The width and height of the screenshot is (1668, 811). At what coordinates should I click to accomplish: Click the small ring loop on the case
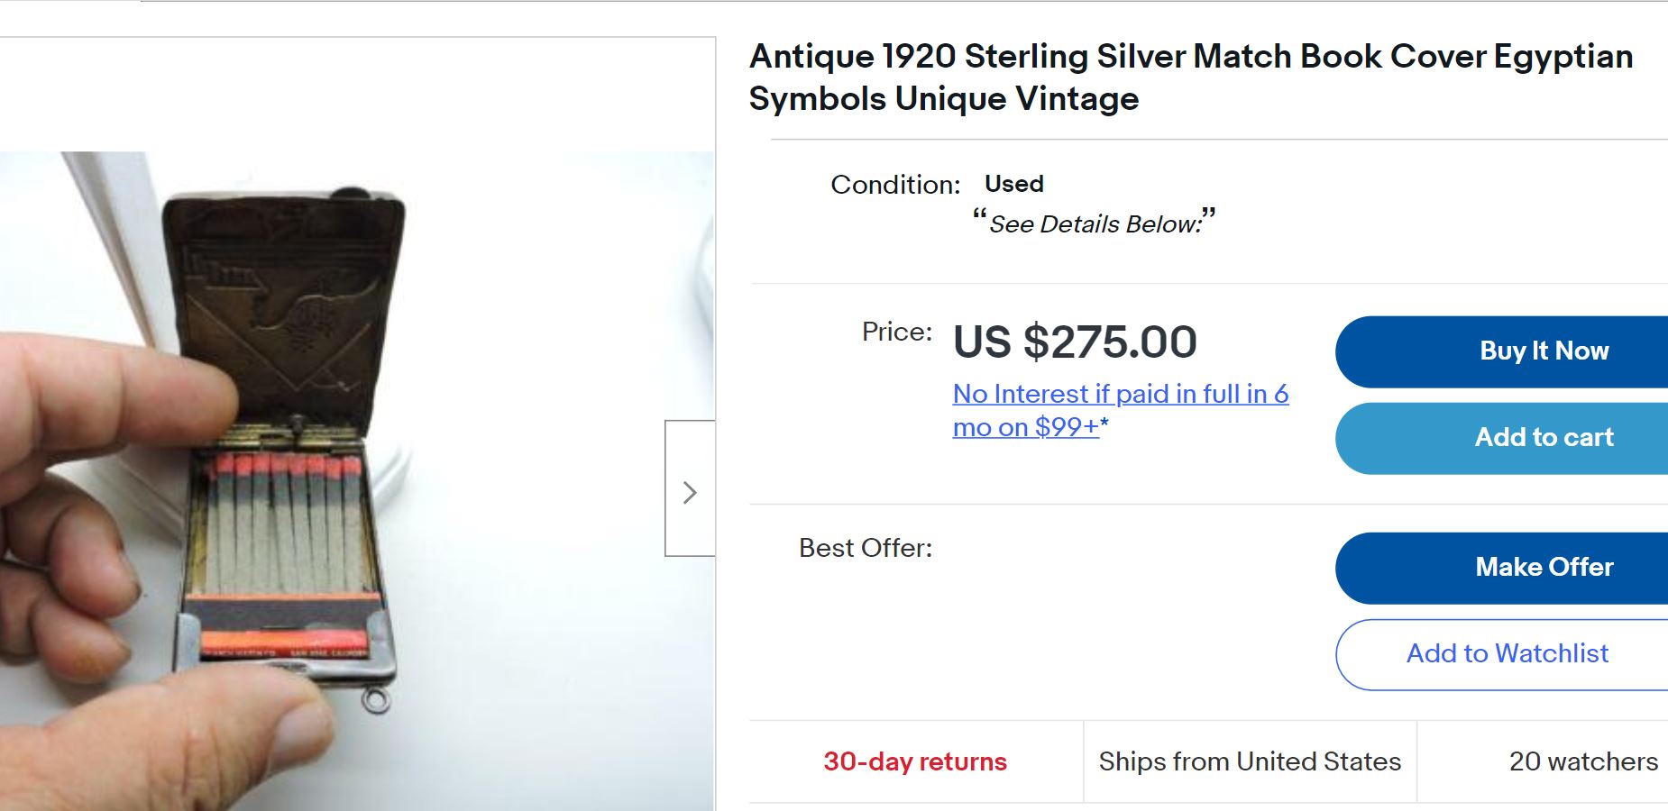click(x=376, y=700)
